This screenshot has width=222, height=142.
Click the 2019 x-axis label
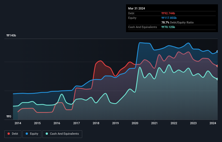(115, 123)
